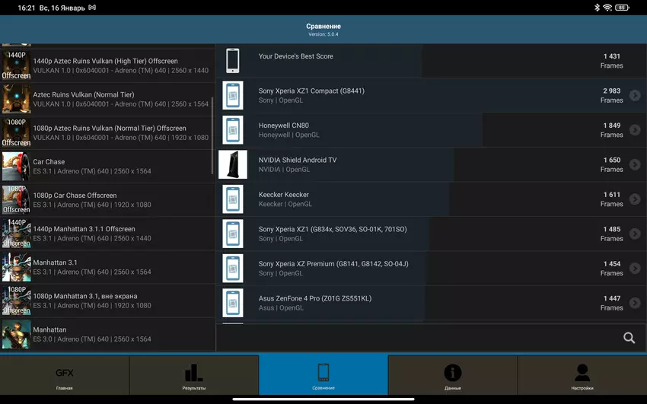Select 1080p Car Chase Offscreen test

[107, 200]
